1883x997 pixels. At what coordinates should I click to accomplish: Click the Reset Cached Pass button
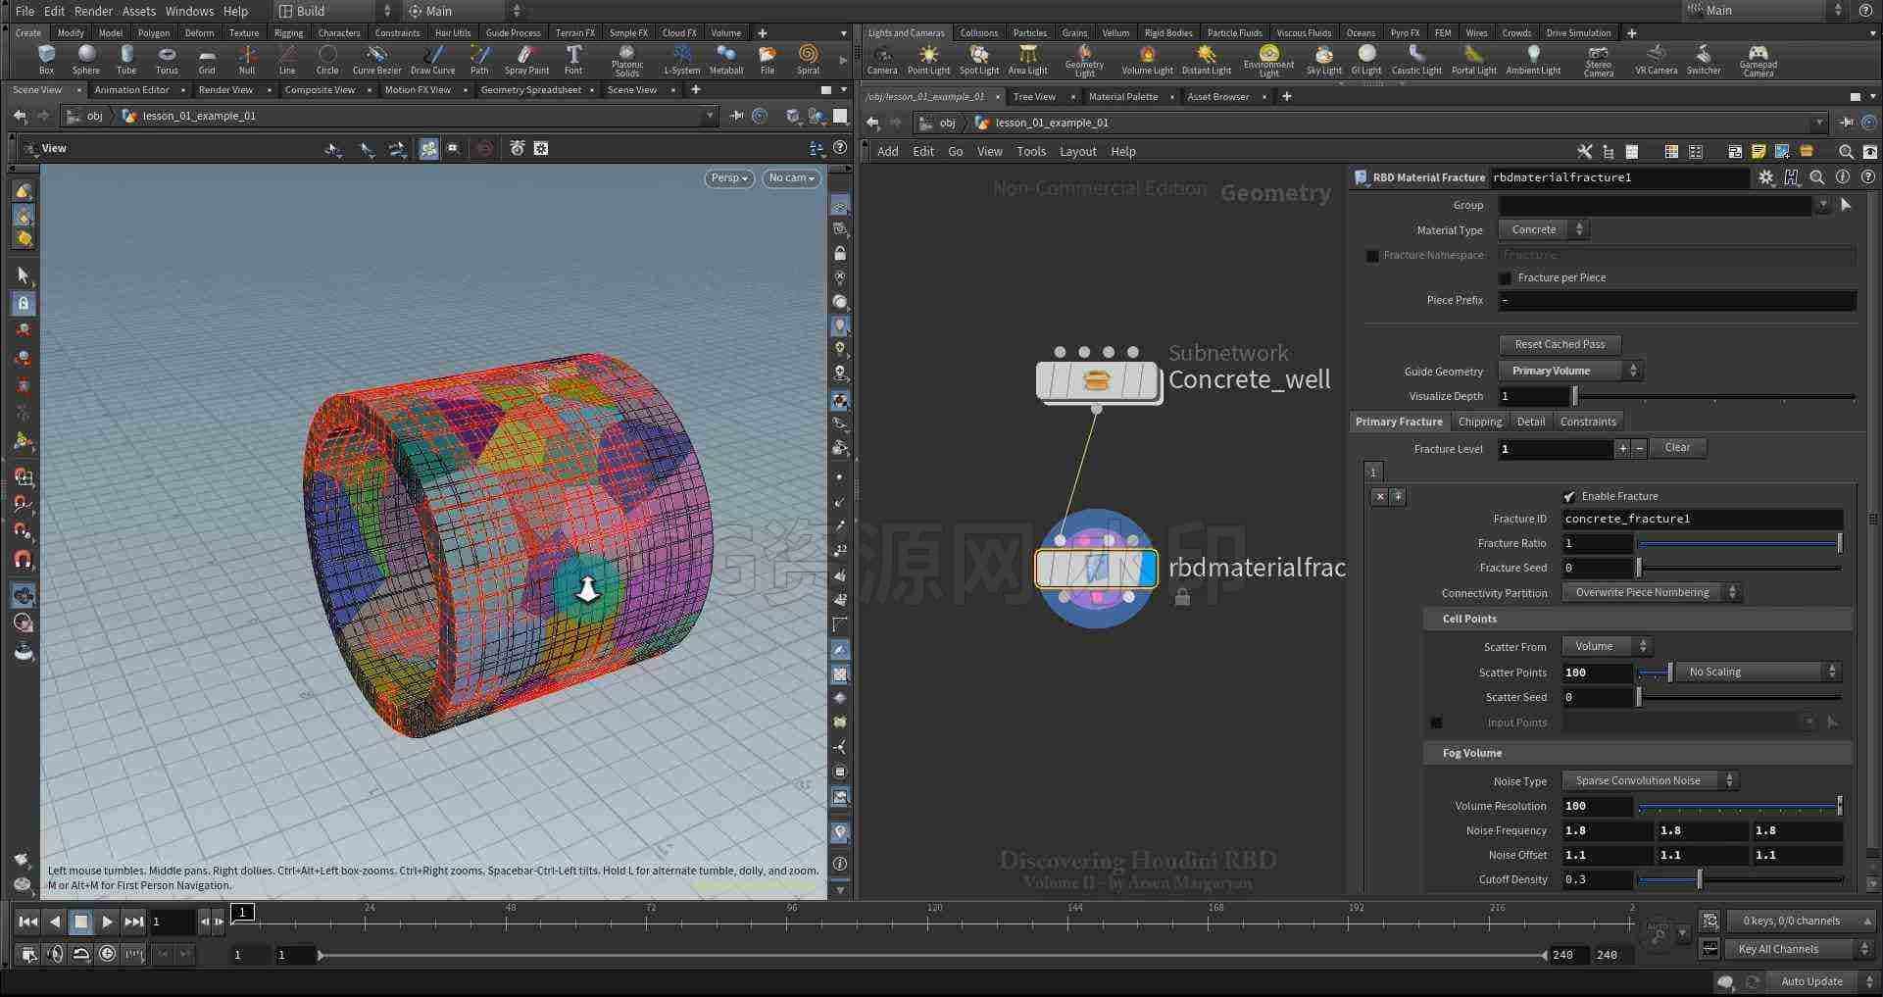[1560, 345]
